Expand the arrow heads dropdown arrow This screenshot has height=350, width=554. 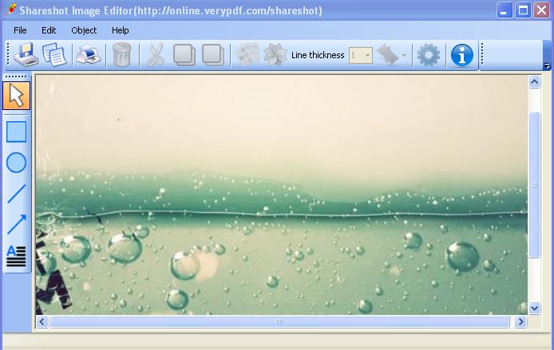[x=404, y=55]
